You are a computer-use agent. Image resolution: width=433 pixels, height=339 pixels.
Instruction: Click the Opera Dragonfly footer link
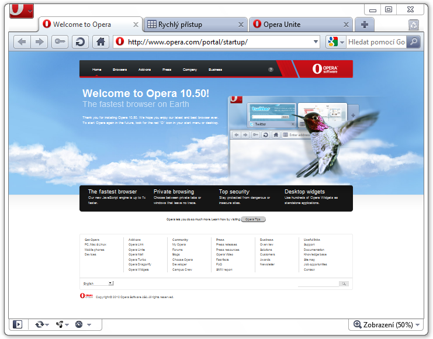coord(140,264)
